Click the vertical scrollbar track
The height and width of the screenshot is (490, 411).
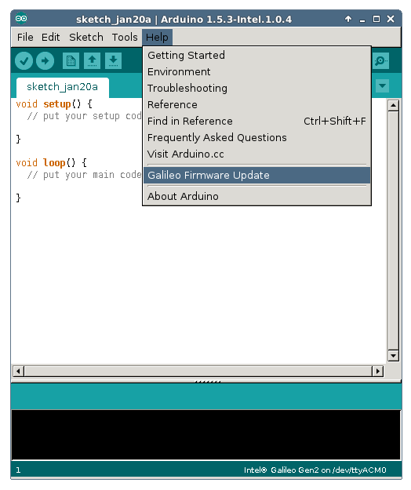pyautogui.click(x=393, y=230)
